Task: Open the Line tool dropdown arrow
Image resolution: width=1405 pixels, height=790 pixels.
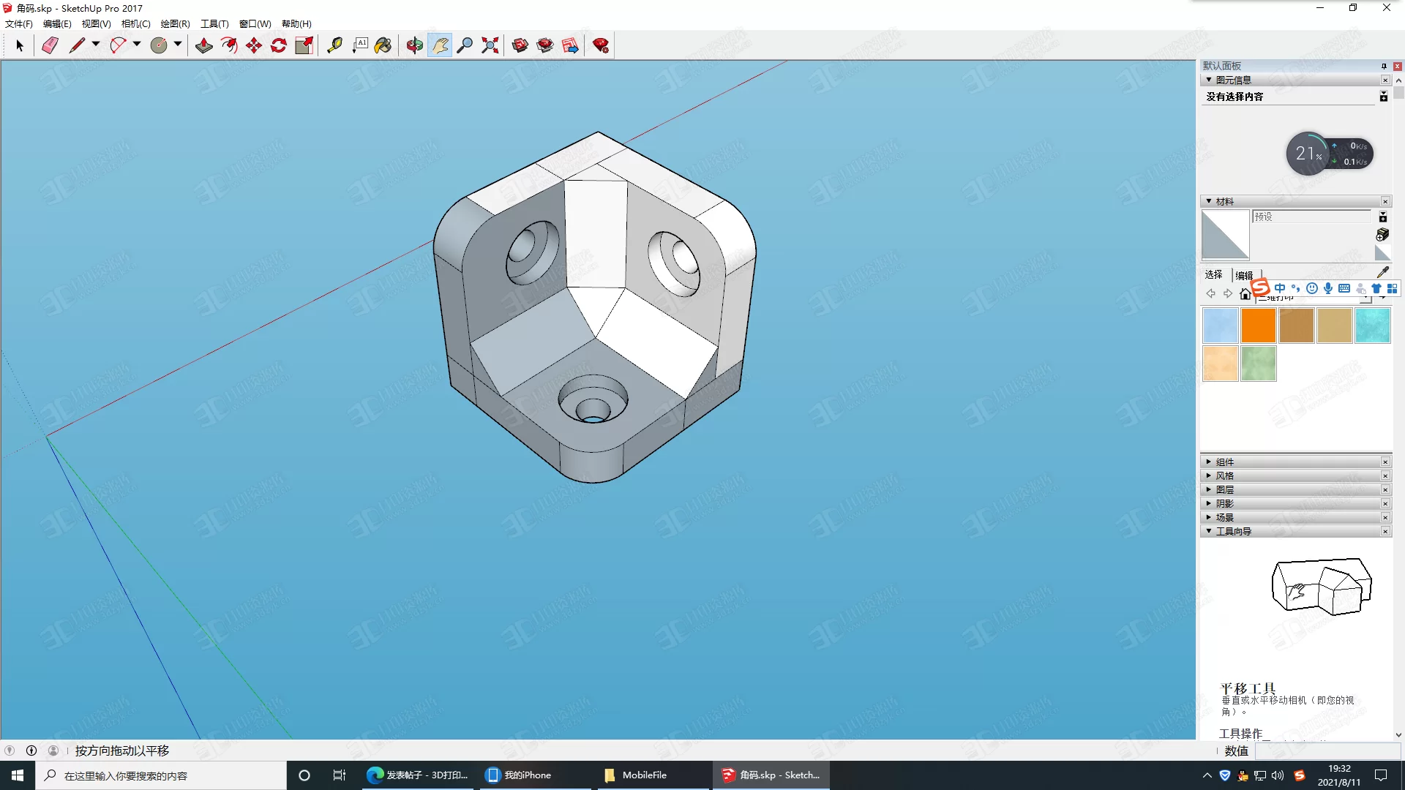Action: 96,45
